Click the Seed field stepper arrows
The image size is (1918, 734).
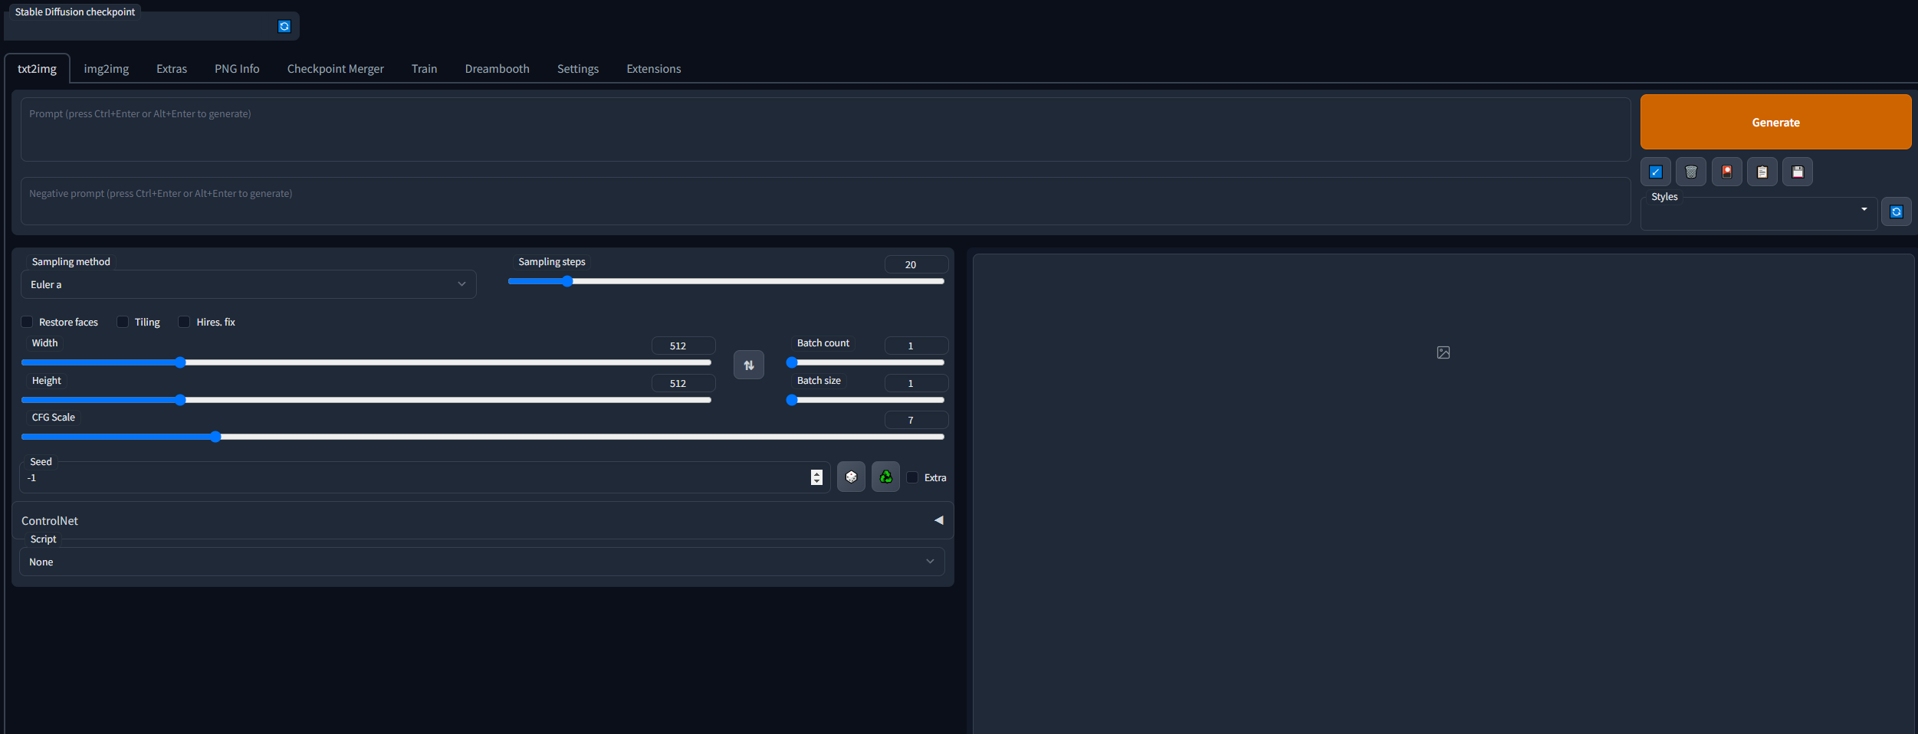tap(816, 477)
